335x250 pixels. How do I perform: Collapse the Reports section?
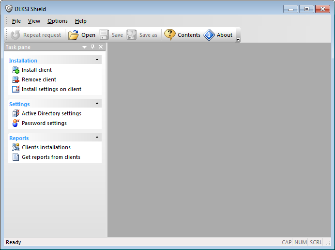point(97,137)
